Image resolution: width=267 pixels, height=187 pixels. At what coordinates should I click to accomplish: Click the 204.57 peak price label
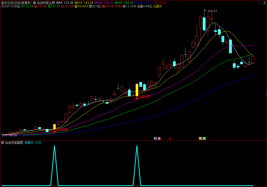(212, 11)
